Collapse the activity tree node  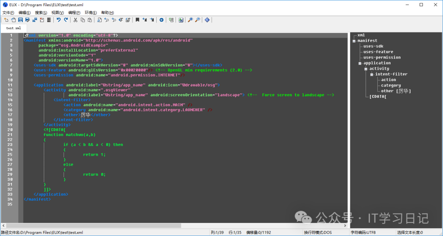point(365,69)
